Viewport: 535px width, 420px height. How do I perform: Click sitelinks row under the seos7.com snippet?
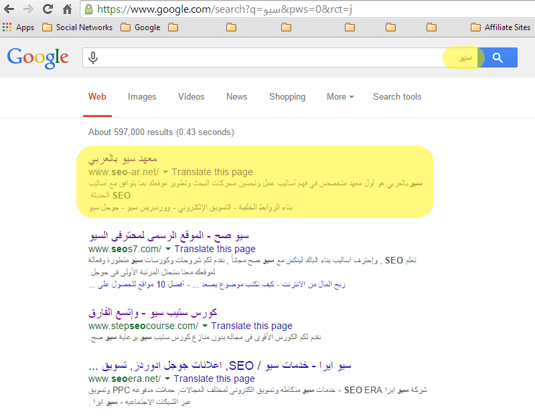tap(217, 284)
